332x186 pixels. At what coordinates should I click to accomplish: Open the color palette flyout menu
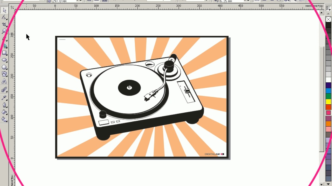pyautogui.click(x=328, y=8)
